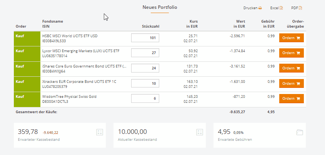This screenshot has width=325, height=155.
Task: Click the Stückzahl column header
Action: (150, 26)
